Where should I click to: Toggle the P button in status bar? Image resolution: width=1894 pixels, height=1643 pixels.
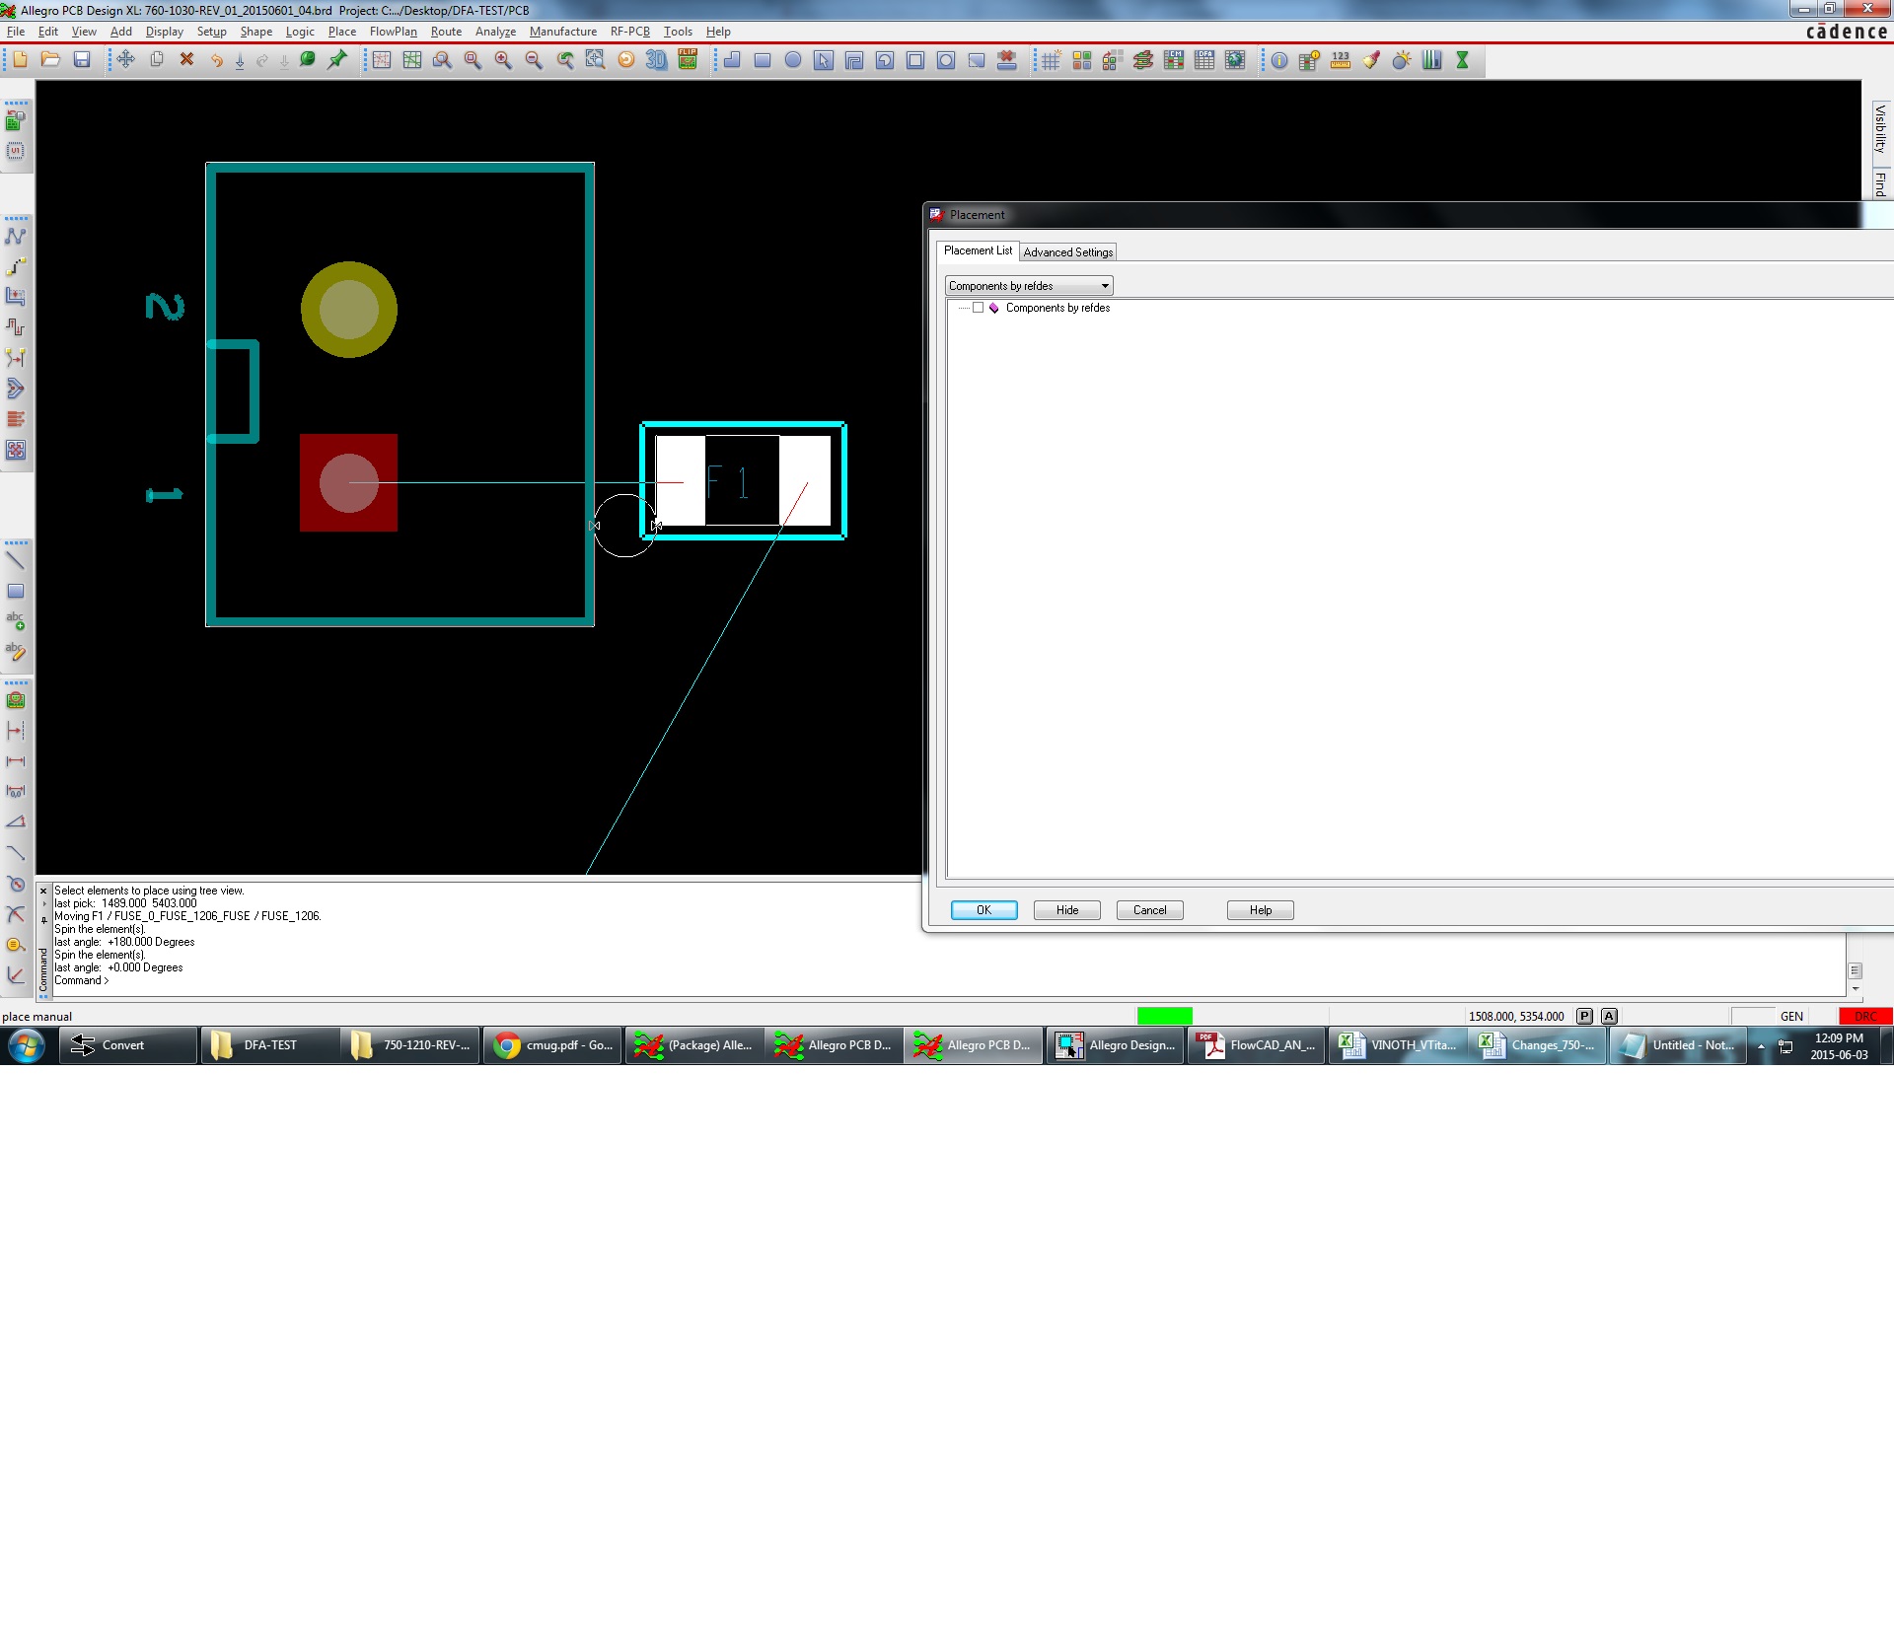(x=1584, y=1016)
